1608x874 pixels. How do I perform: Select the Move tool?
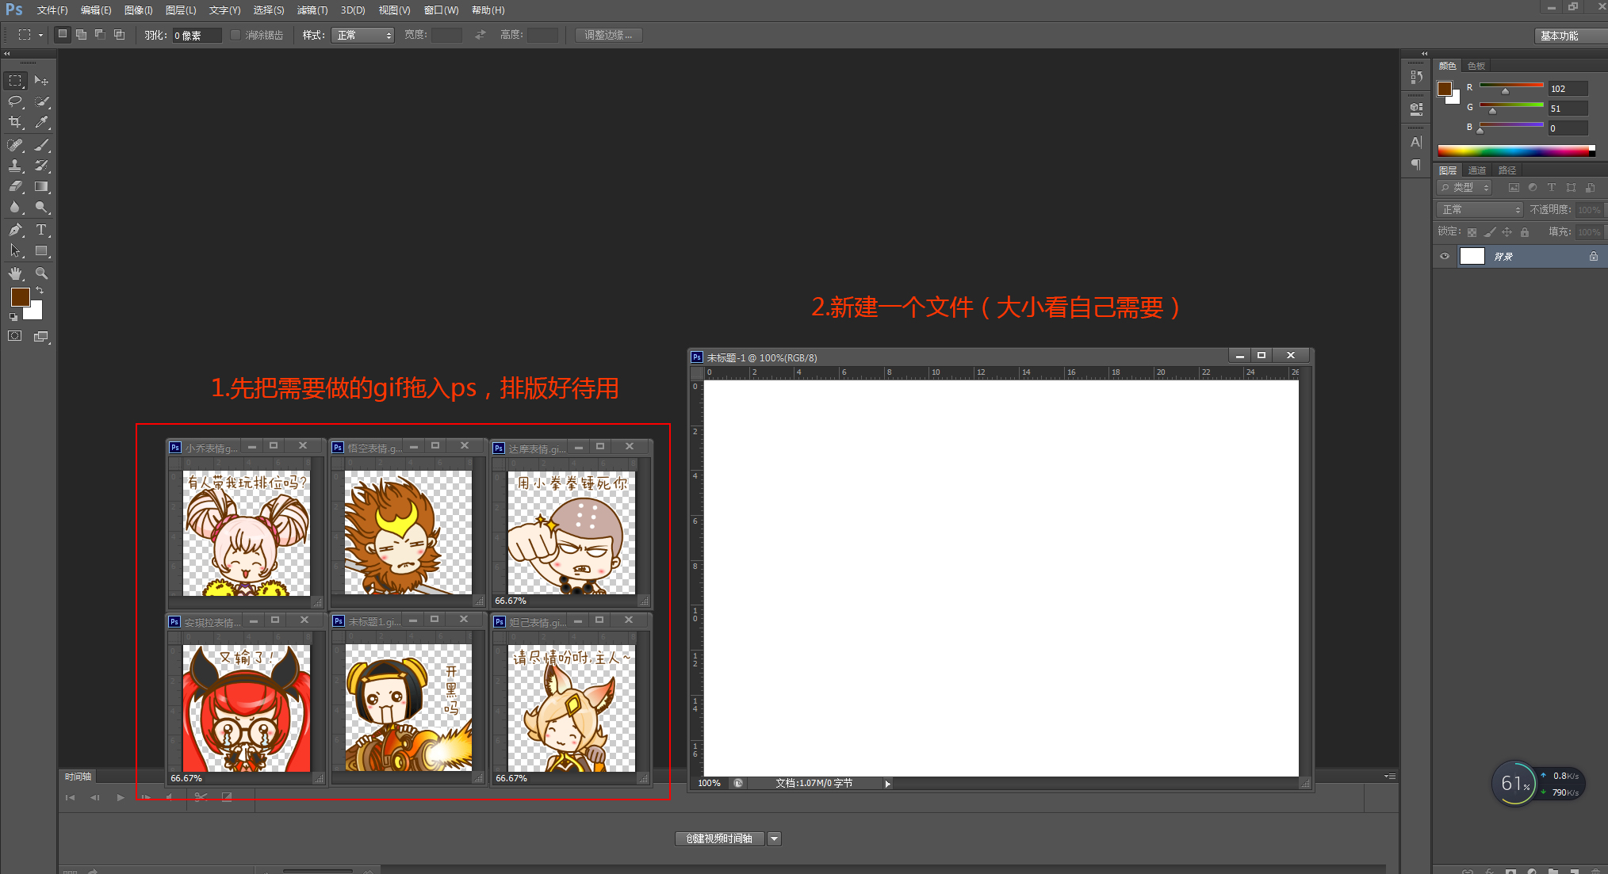pos(41,81)
